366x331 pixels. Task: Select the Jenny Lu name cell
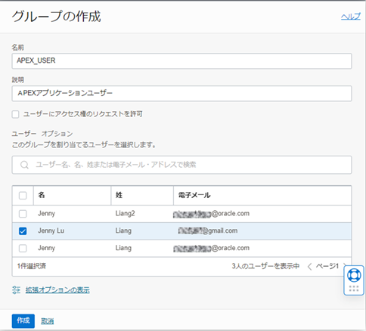click(51, 230)
